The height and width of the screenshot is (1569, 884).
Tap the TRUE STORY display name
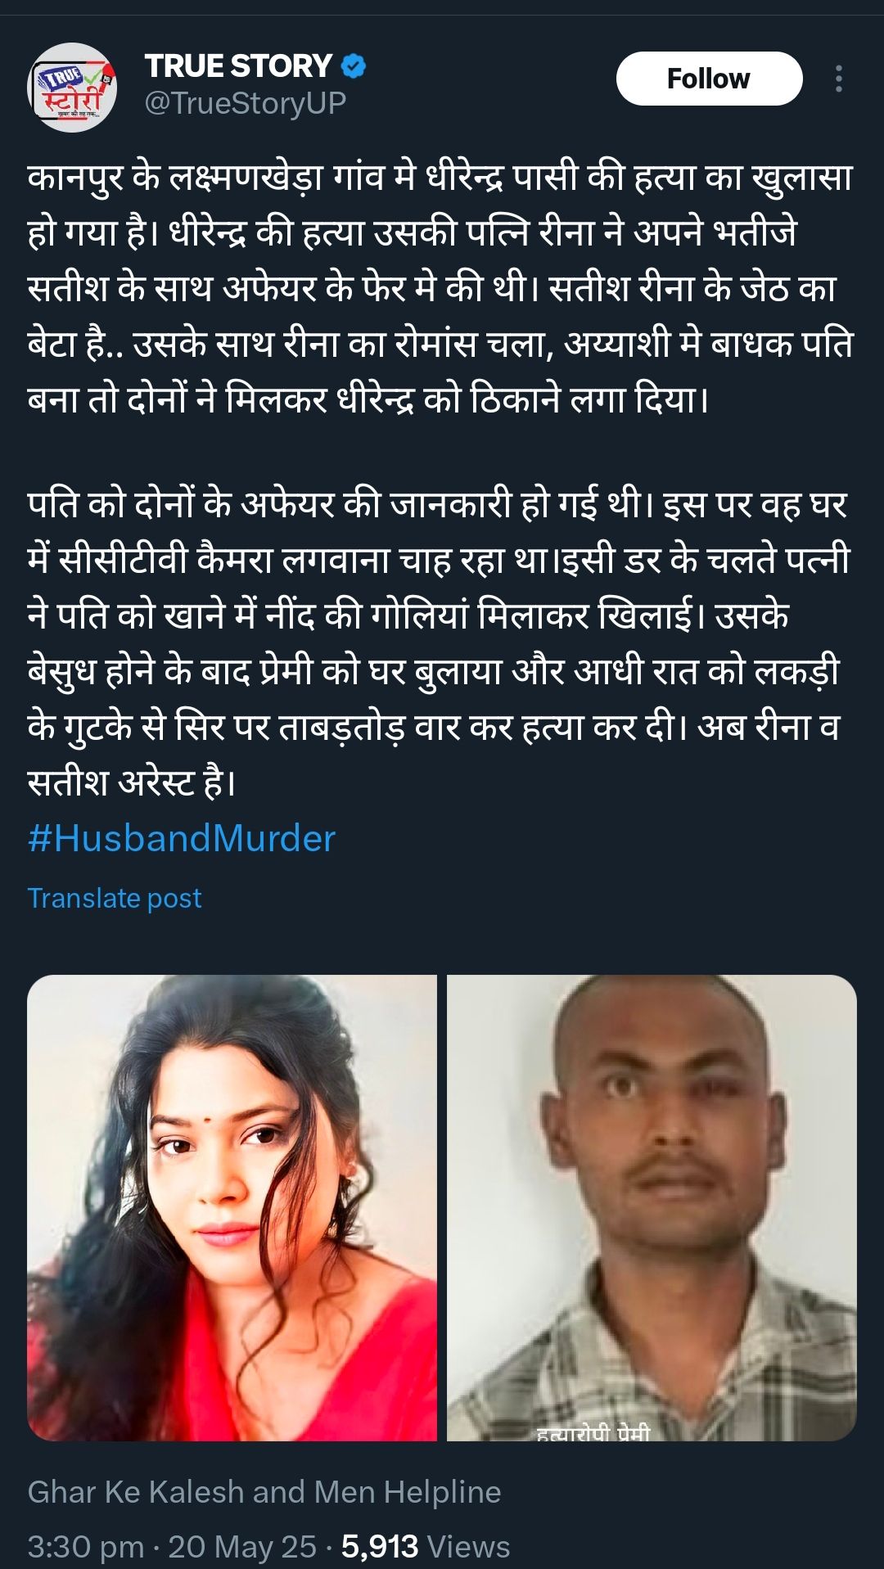click(238, 66)
